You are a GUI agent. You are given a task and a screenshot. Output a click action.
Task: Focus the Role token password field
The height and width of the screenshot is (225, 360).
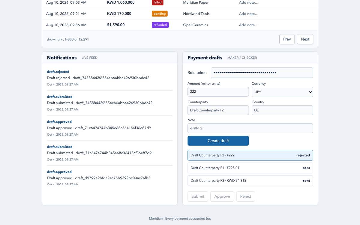pos(262,73)
